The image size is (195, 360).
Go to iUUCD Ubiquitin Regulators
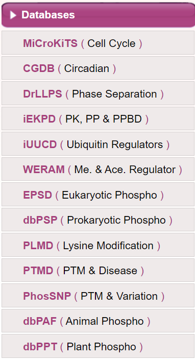click(98, 144)
